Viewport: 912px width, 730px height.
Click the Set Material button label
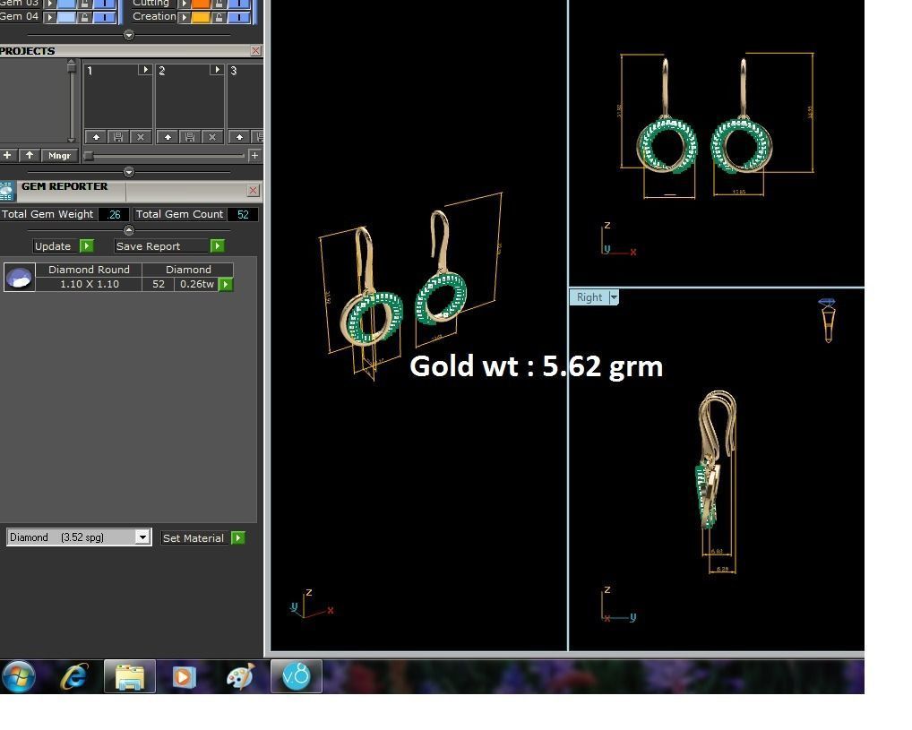tap(194, 538)
